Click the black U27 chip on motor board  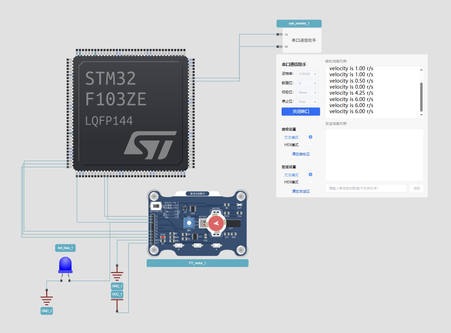coord(234,223)
